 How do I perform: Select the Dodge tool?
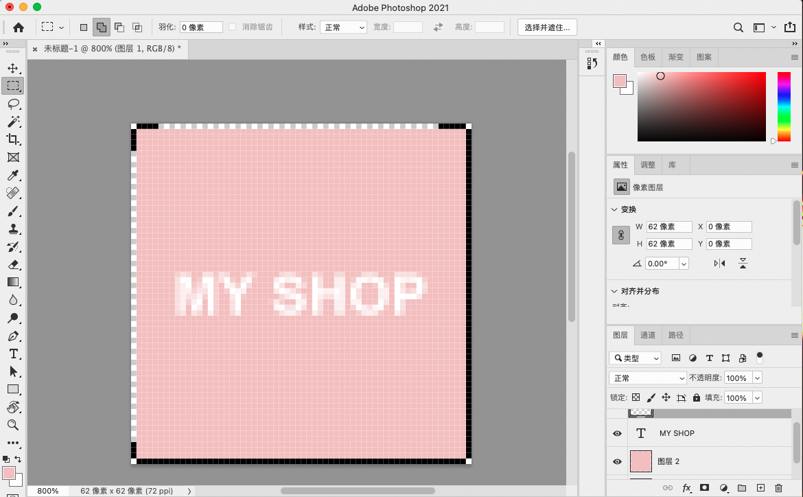(x=13, y=319)
